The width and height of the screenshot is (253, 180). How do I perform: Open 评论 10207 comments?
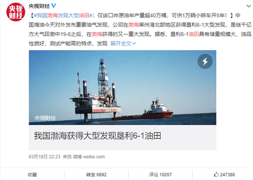(160, 175)
